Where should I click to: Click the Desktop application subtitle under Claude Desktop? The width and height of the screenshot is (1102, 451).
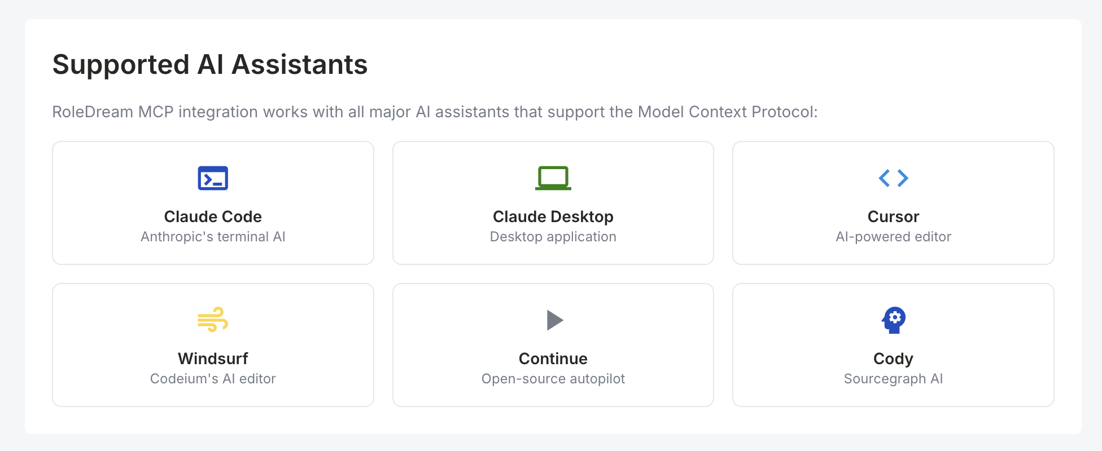click(553, 237)
